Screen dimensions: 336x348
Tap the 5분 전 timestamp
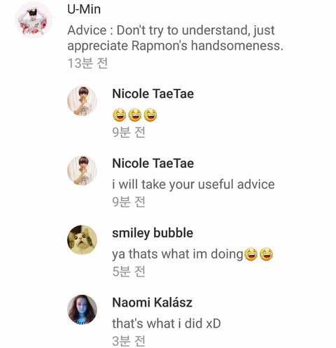point(129,272)
